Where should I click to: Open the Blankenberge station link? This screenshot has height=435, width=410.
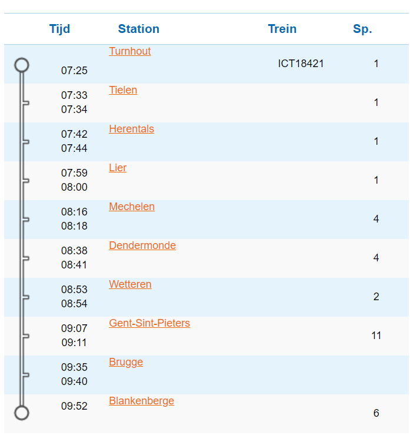coord(141,401)
